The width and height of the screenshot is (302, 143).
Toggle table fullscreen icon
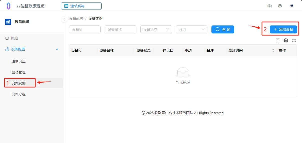point(294,40)
